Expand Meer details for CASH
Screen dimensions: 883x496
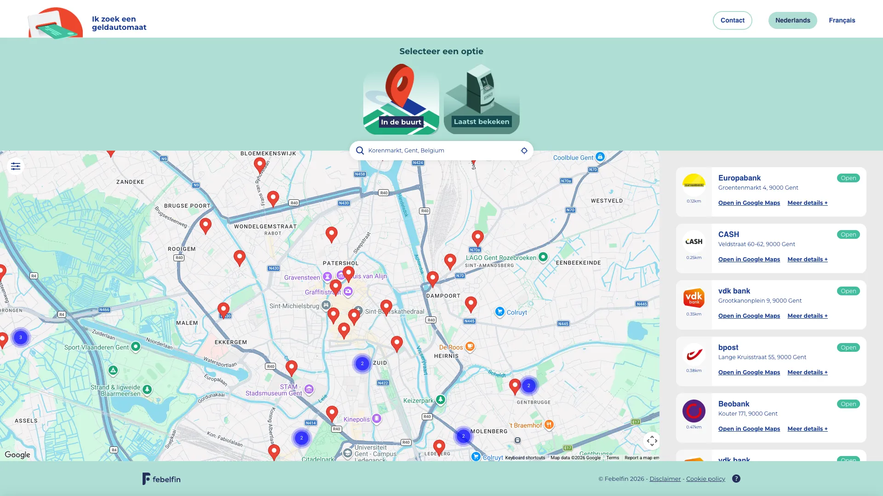point(808,259)
